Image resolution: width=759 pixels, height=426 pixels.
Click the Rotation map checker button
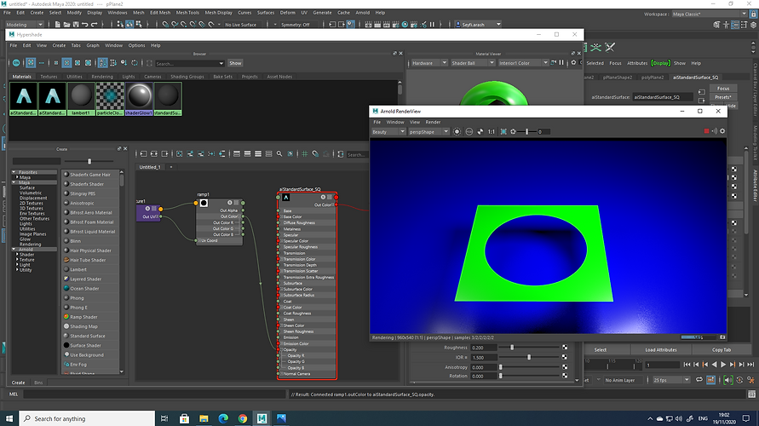tap(565, 376)
